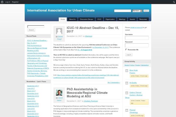The width and height of the screenshot is (176, 117).
Task: Open the Physical Climatology group avatar
Action: point(127,110)
